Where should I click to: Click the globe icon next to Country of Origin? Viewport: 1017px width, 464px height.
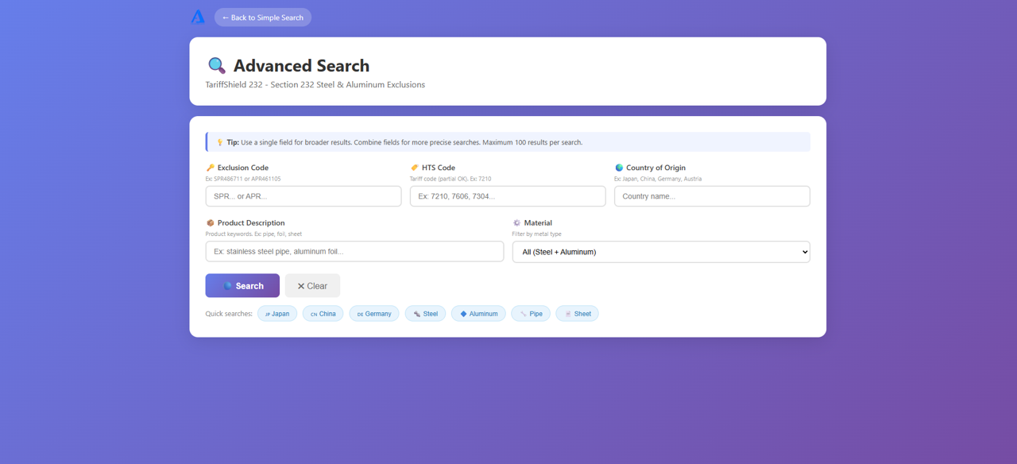619,168
